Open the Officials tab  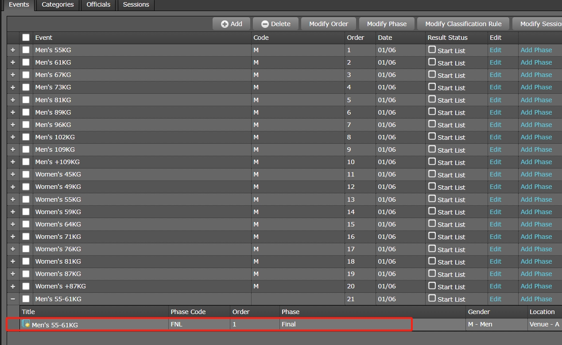98,4
